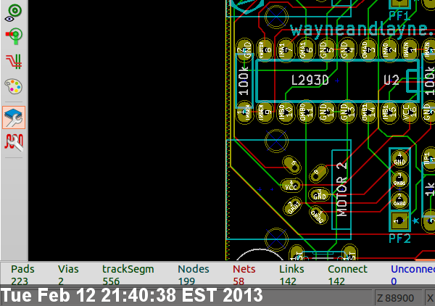Select IMB1 pad 15 of U2
435x306 pixels.
(x=389, y=112)
